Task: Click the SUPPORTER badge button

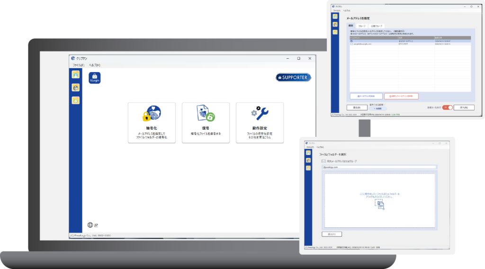Action: 293,77
